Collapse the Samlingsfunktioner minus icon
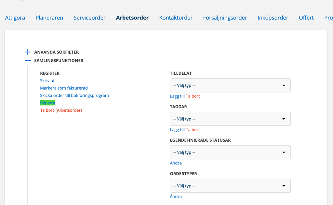Image resolution: width=333 pixels, height=205 pixels. 28,60
